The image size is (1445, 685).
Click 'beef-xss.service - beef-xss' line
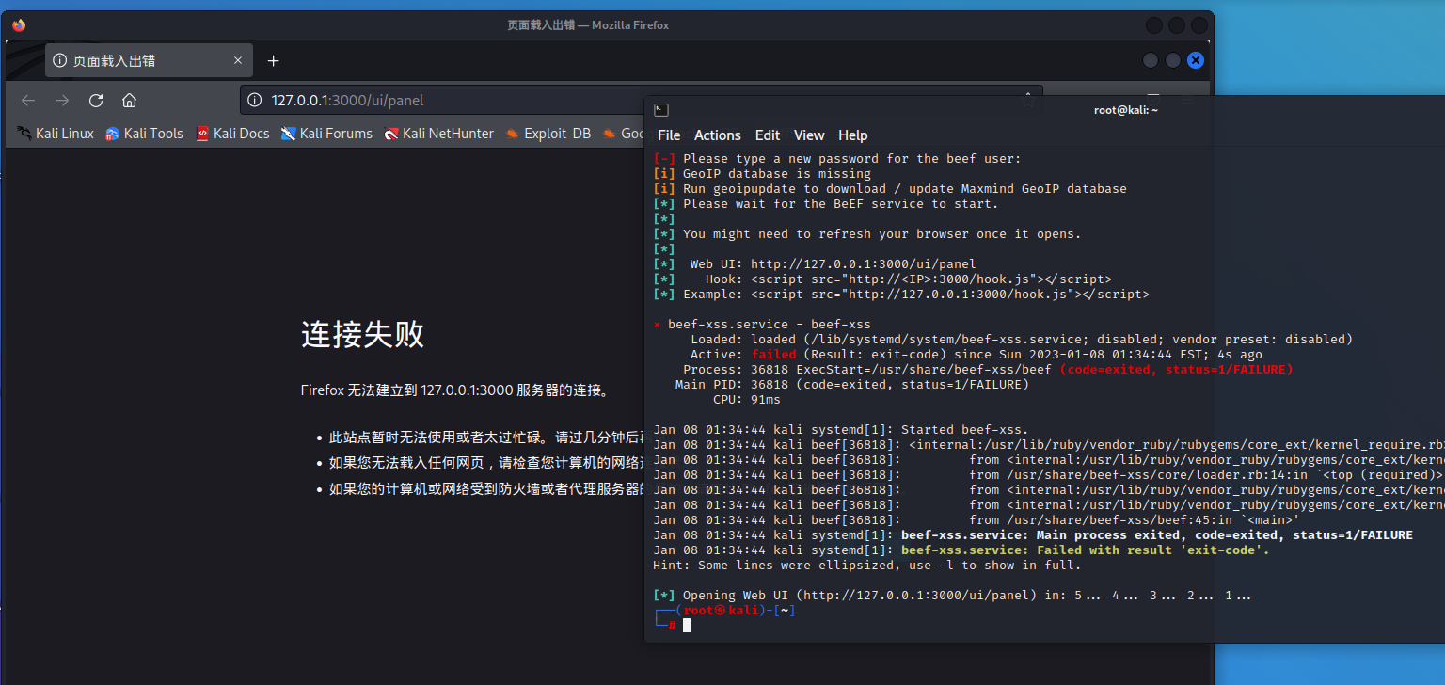click(762, 324)
